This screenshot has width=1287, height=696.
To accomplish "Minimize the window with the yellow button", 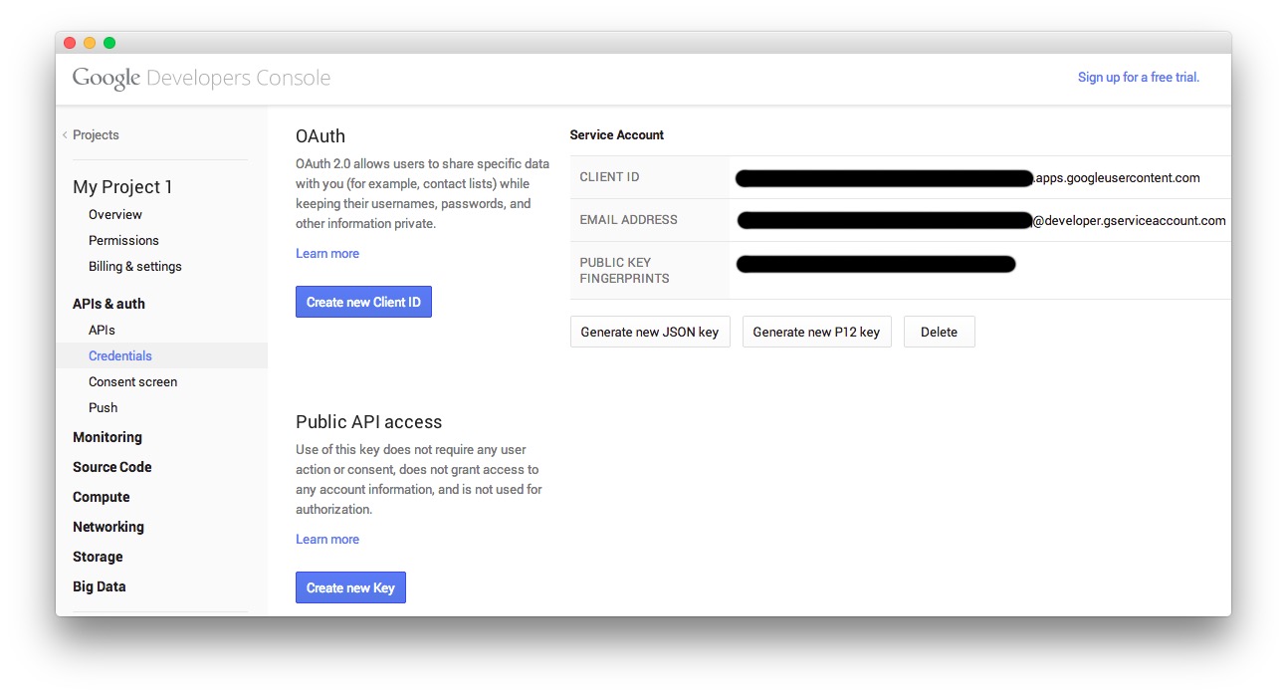I will pos(90,43).
